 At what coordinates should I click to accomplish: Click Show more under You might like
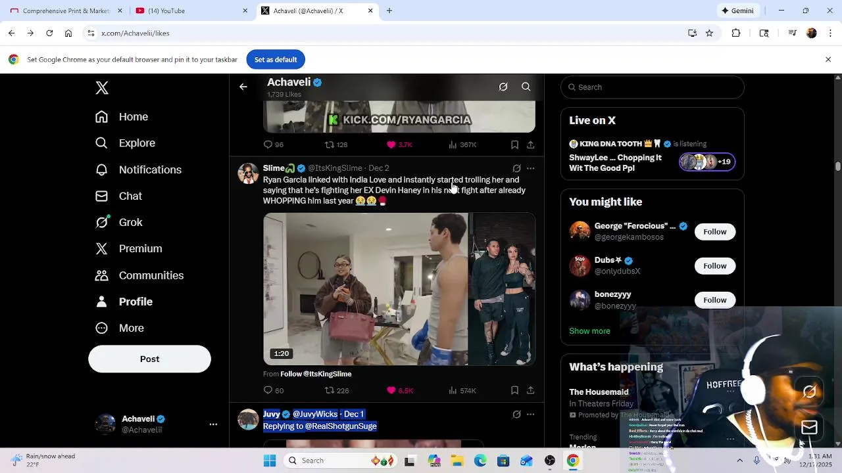(589, 331)
